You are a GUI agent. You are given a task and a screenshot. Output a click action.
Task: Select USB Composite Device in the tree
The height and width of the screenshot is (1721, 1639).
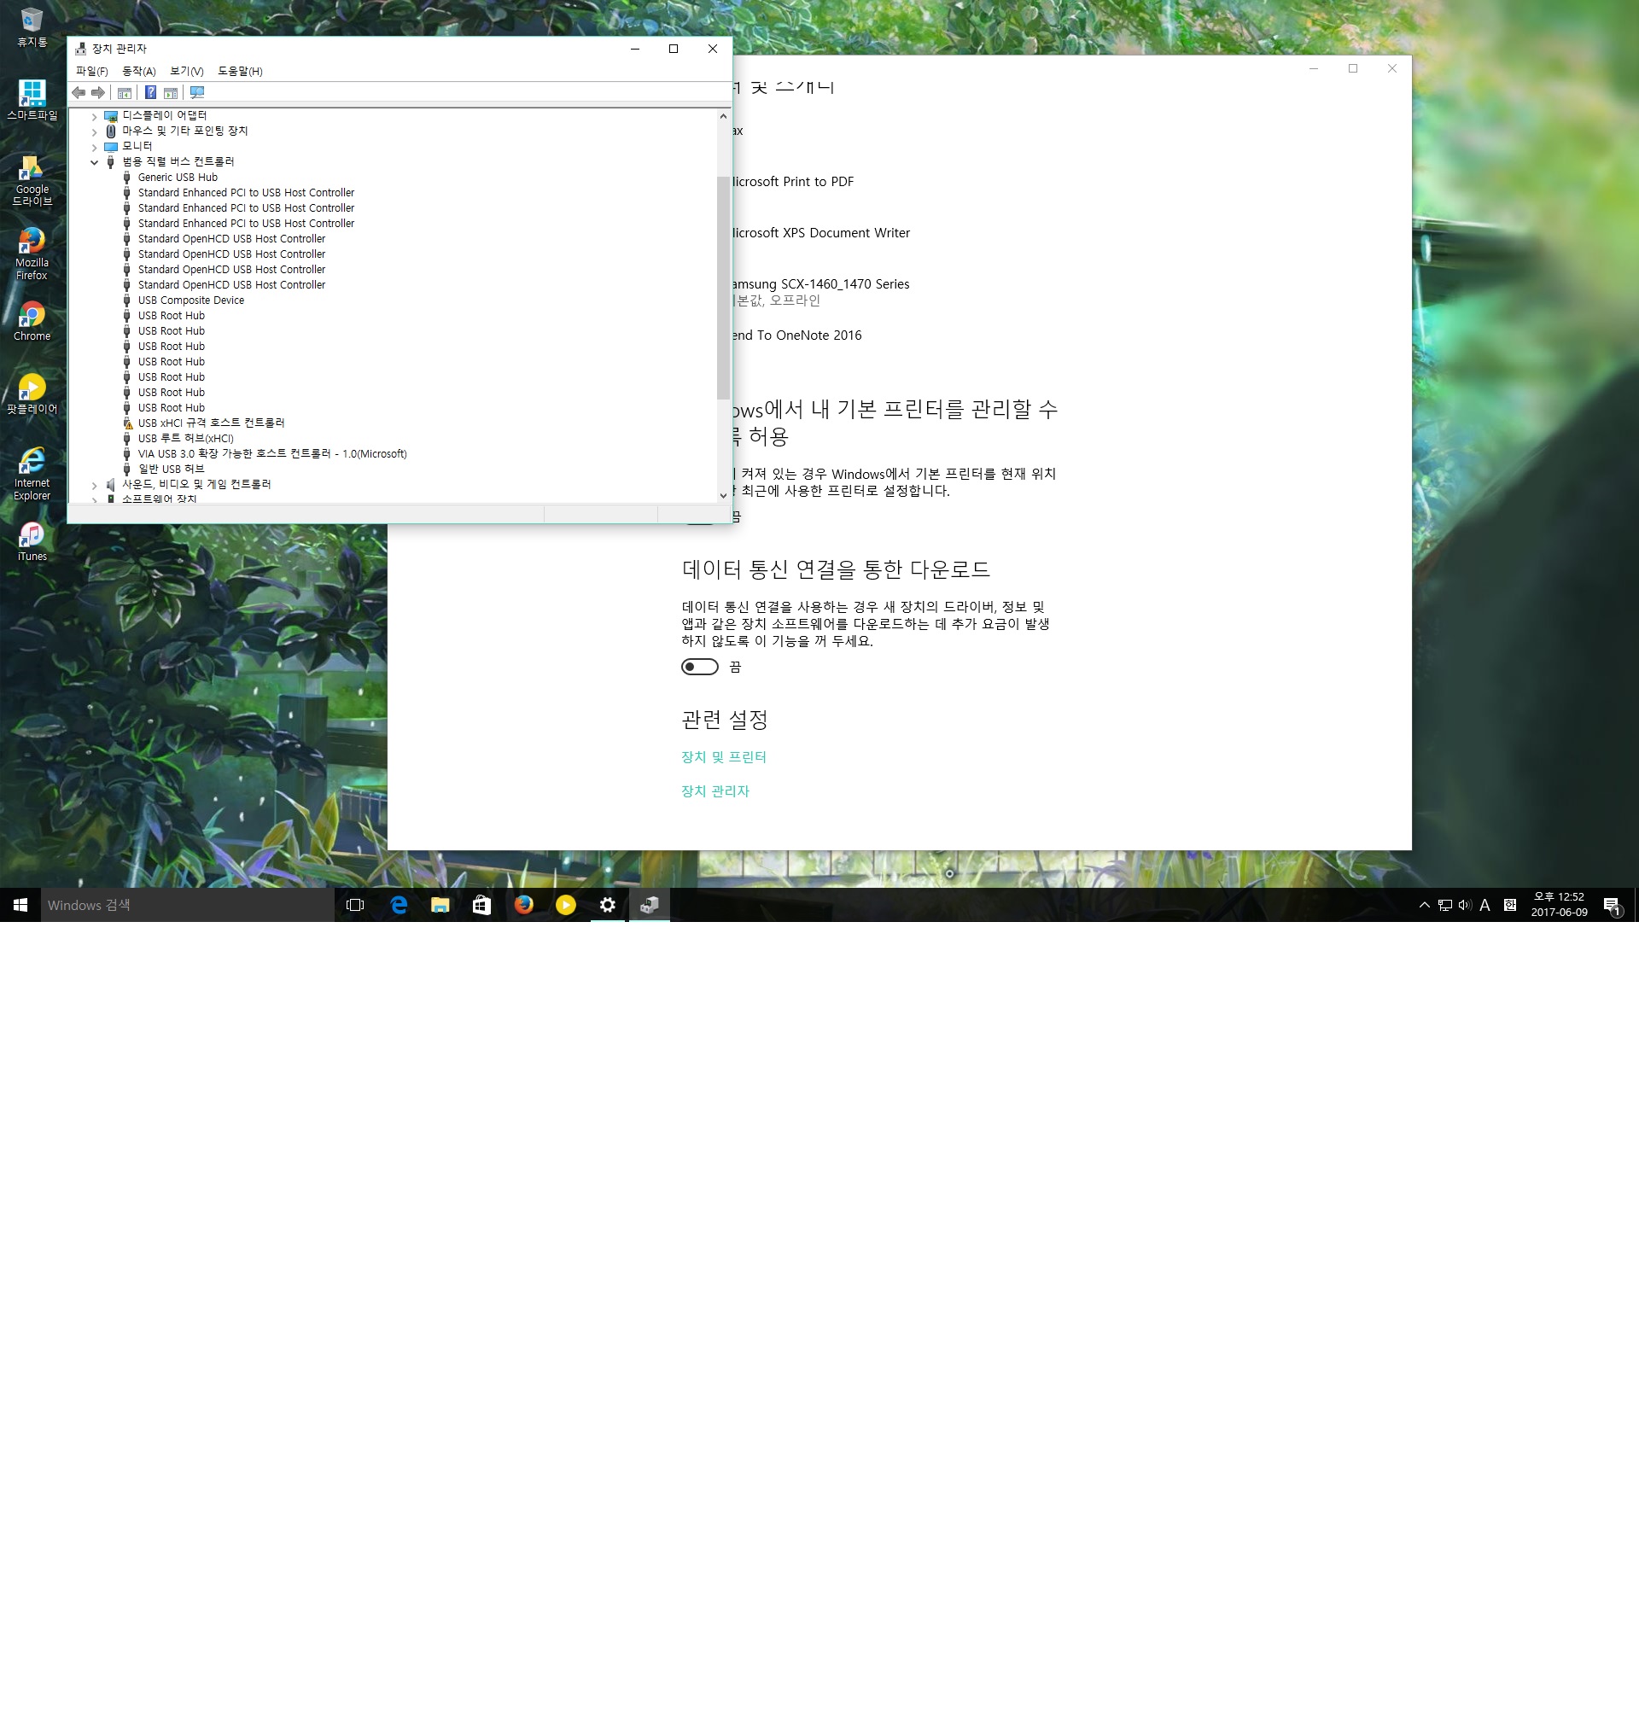(190, 300)
